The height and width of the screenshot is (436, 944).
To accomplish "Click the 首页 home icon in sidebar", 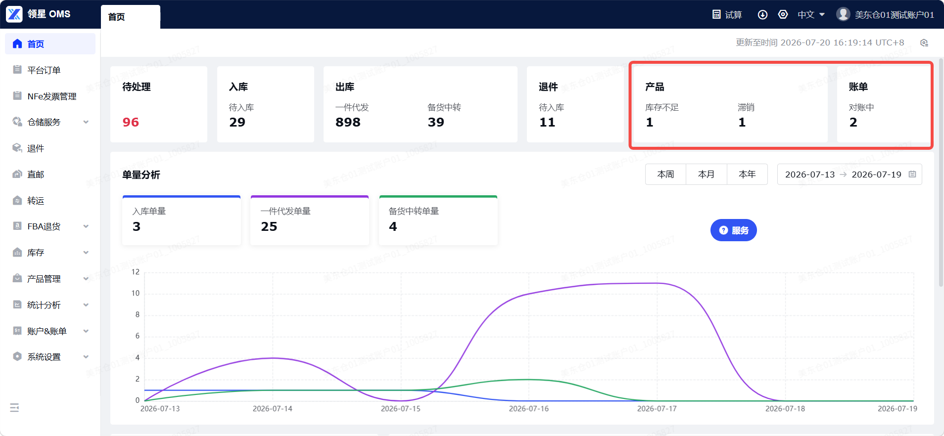I will 17,44.
